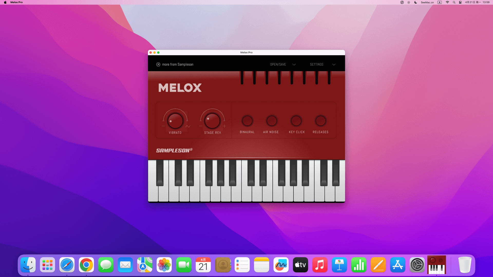Click the brightness sun icon in menu bar
This screenshot has width=493, height=277.
click(409, 2)
